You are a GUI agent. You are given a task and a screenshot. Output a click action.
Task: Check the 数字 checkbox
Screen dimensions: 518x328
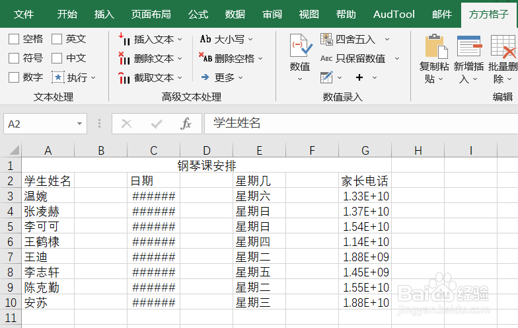pos(14,77)
